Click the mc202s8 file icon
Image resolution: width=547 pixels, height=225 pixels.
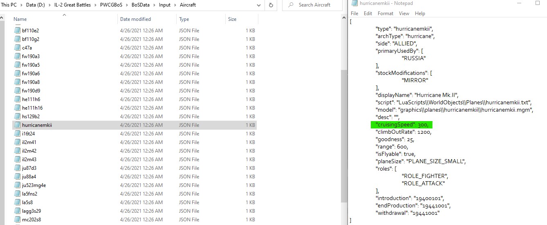pos(17,220)
